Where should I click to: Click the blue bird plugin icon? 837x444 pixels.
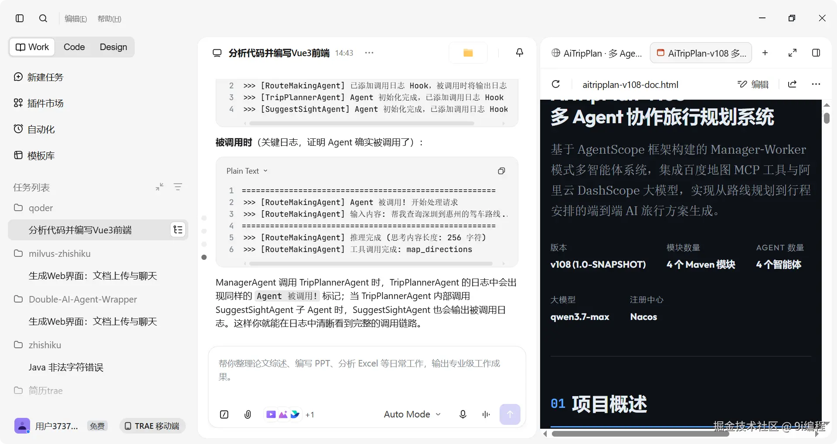(x=295, y=414)
